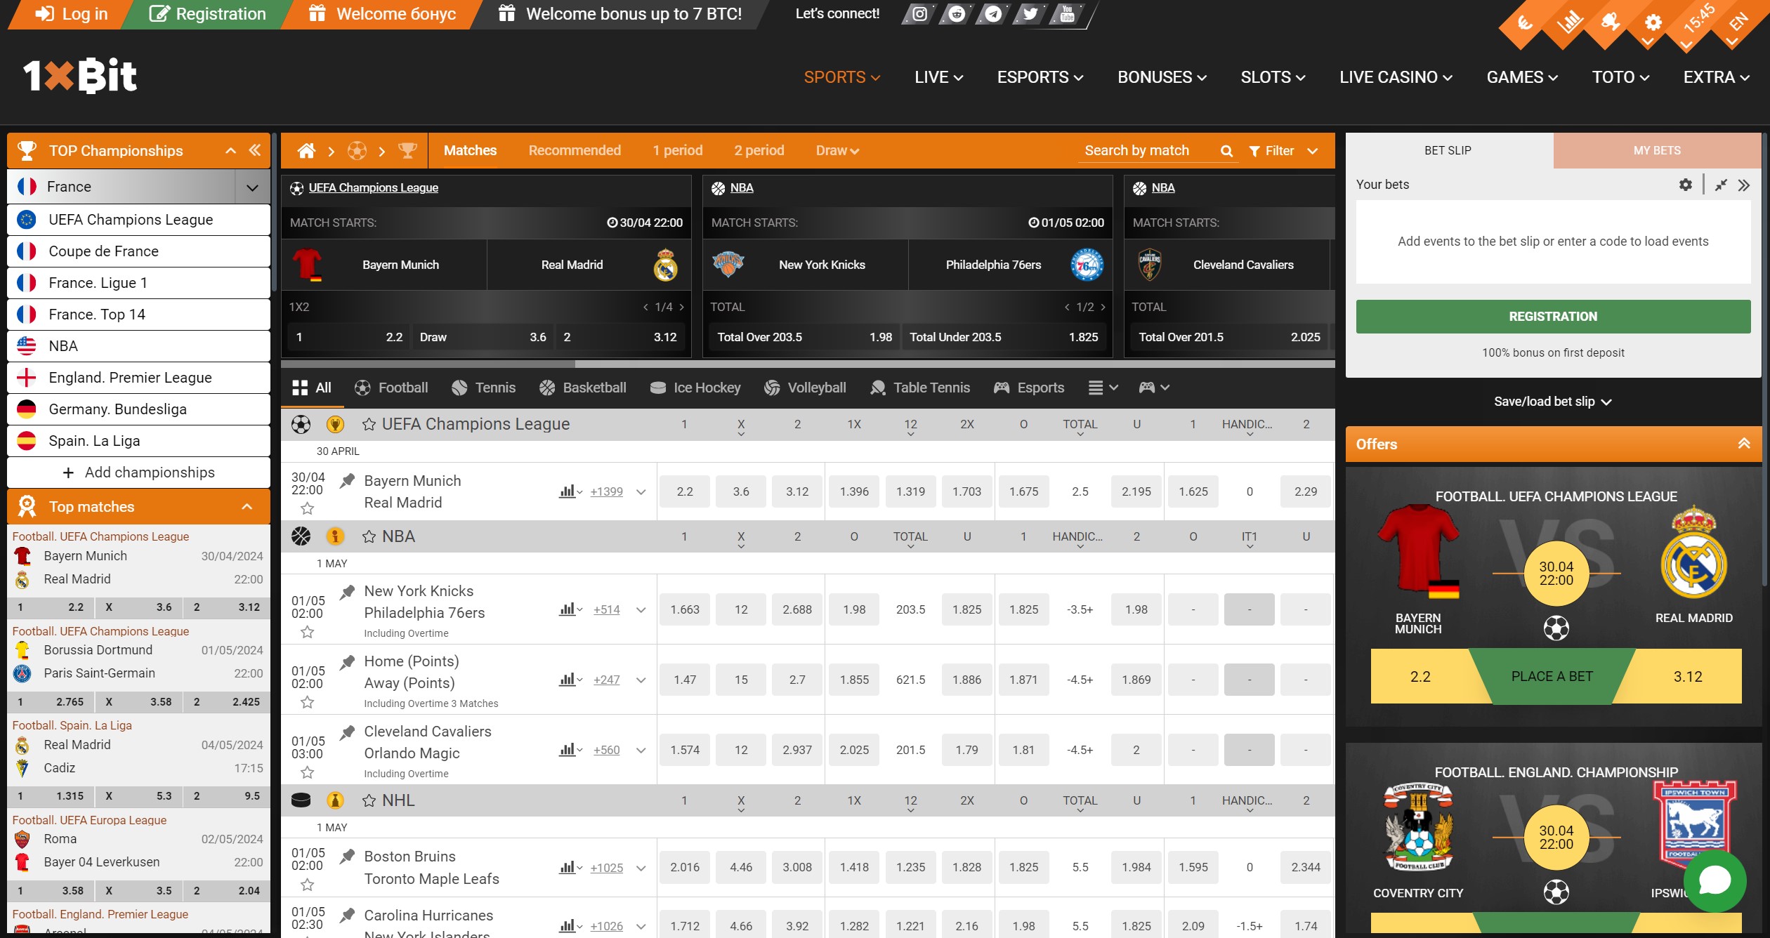Pick 3.12 yellow odds on Real Madrid offer
Viewport: 1770px width, 938px height.
(1687, 676)
